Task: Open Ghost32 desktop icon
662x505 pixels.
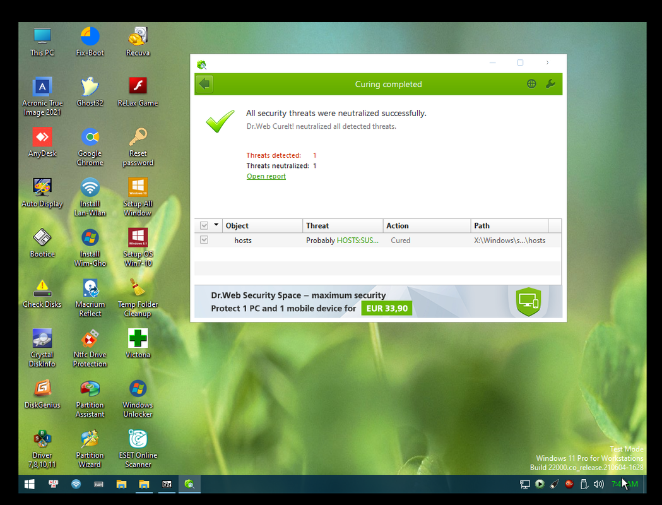Action: [x=90, y=92]
